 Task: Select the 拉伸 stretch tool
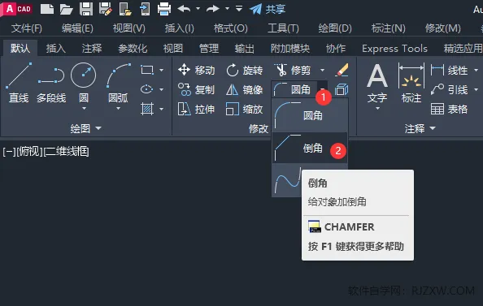tap(197, 109)
